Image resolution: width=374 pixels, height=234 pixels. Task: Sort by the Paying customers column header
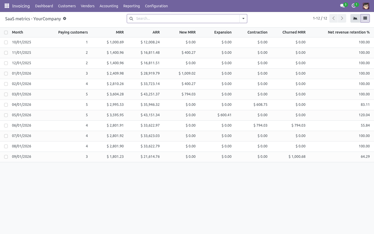(73, 32)
